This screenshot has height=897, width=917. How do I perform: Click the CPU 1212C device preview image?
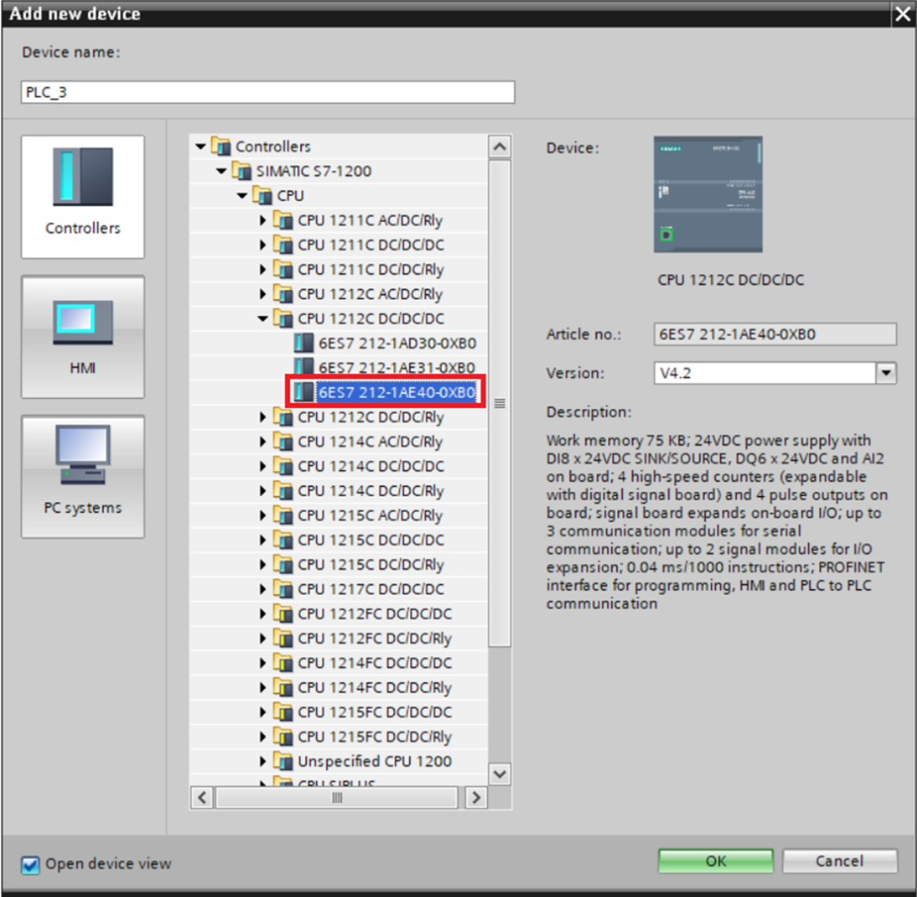pos(707,194)
